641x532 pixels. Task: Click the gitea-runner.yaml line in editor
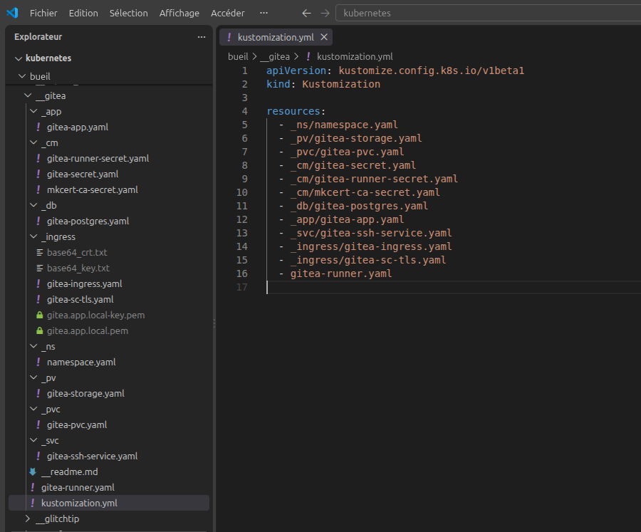pyautogui.click(x=341, y=273)
